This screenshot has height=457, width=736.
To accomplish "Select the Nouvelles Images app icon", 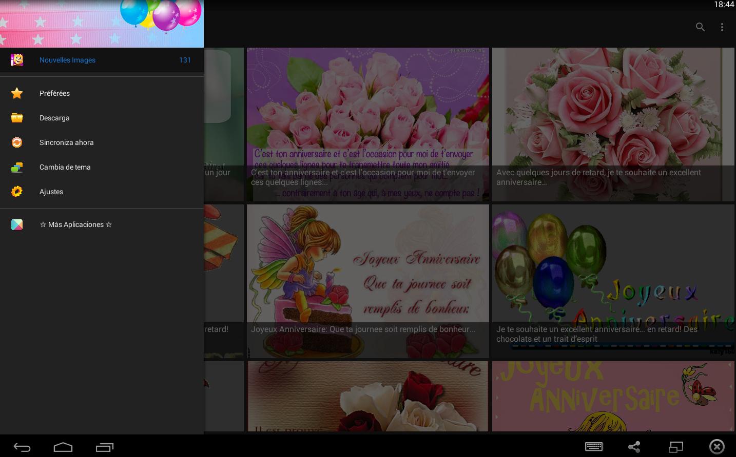I will (17, 60).
